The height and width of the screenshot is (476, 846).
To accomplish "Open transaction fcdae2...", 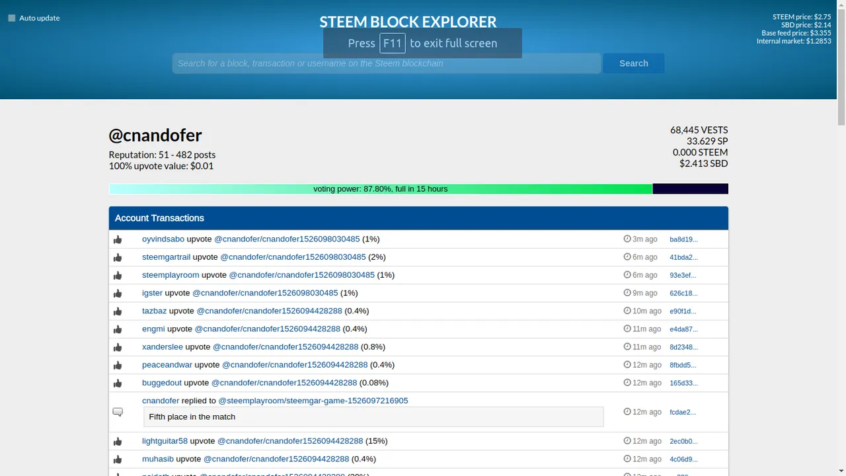I will [683, 412].
